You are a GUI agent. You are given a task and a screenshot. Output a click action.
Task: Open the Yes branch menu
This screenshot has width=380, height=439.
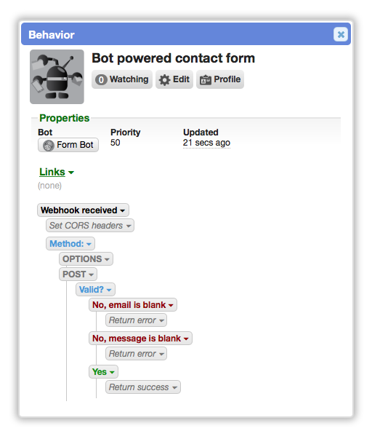point(103,372)
